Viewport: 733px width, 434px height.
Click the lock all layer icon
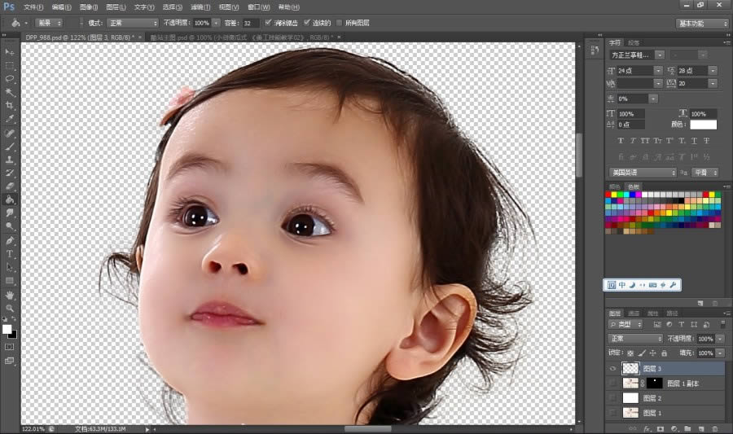coord(665,353)
